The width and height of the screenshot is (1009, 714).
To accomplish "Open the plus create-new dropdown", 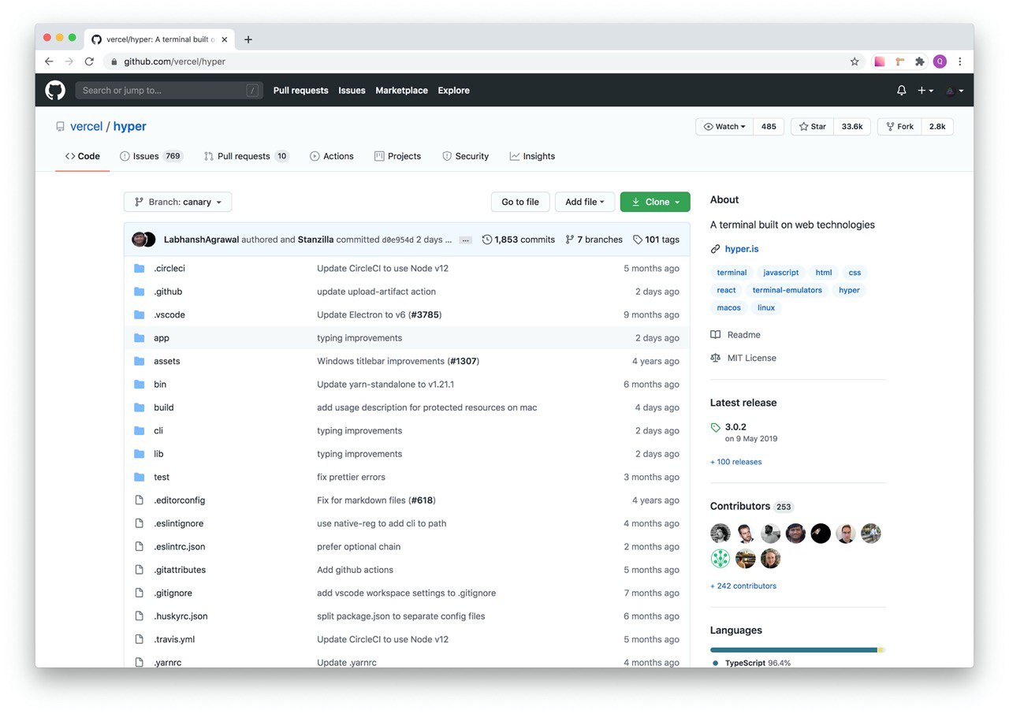I will pyautogui.click(x=925, y=91).
